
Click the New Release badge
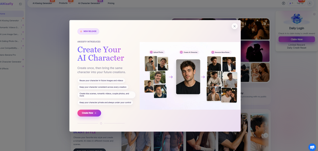point(88,31)
